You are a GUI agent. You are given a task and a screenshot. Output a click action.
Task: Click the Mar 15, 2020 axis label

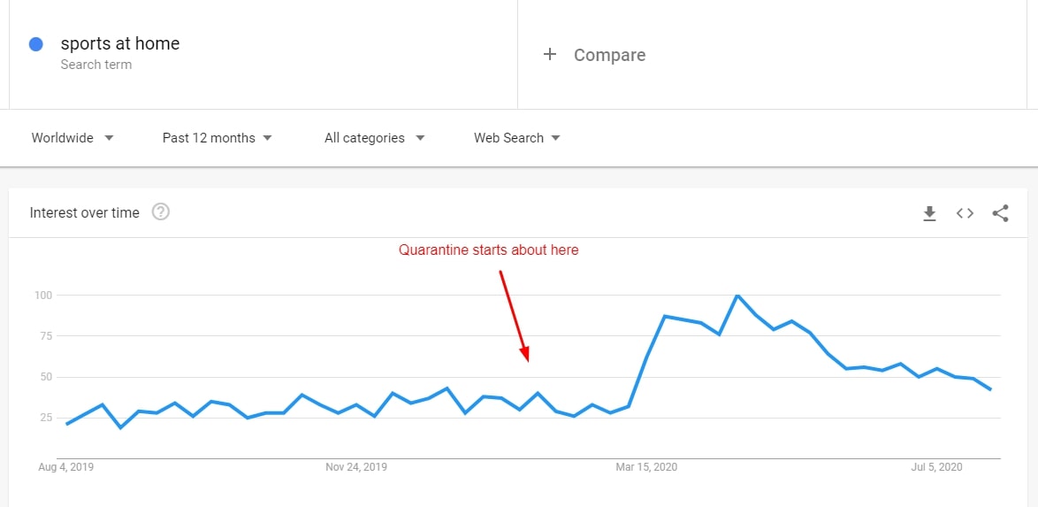[x=646, y=467]
